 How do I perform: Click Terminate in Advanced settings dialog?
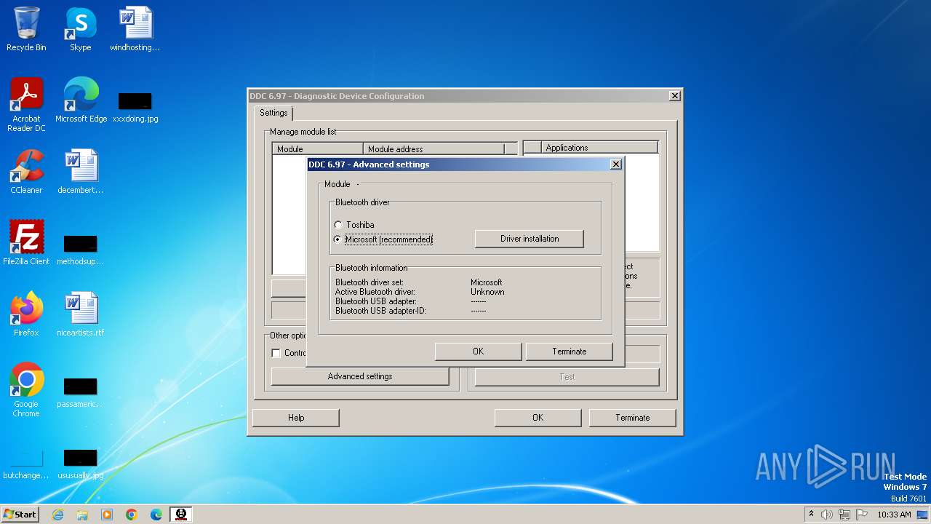[569, 352]
